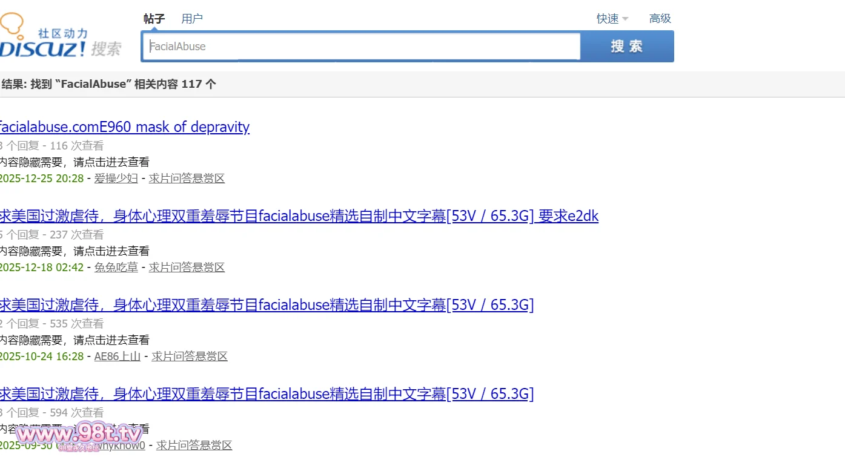Open author AE86上山's profile link
Screen dimensions: 845x457
117,357
